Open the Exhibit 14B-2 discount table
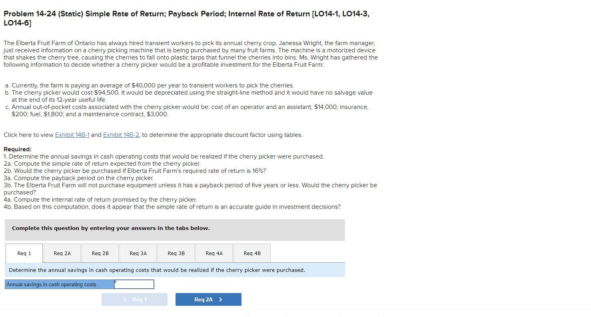The width and height of the screenshot is (591, 317). (x=121, y=135)
